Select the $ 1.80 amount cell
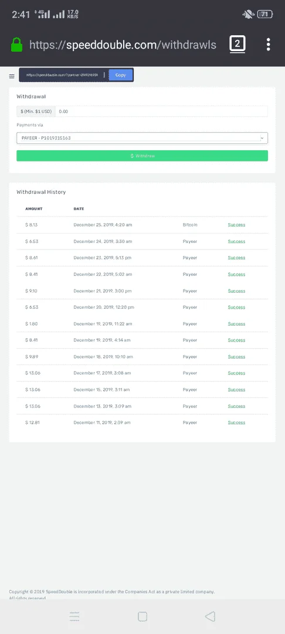285x634 pixels. coord(31,324)
